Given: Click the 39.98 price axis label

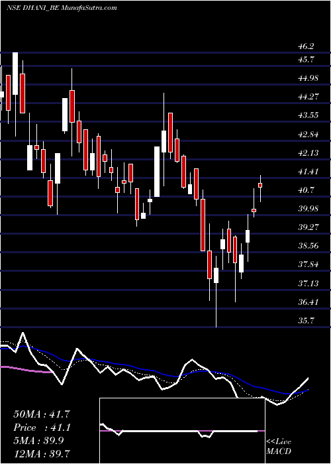Looking at the screenshot, I should tap(308, 209).
